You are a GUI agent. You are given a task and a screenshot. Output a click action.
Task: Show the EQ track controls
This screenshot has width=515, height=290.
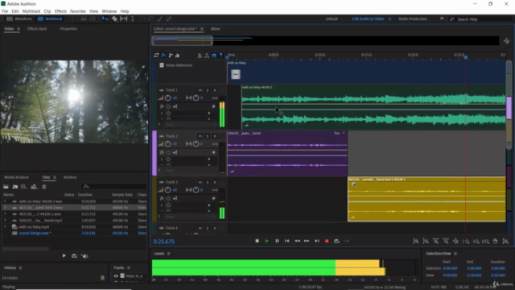tap(177, 56)
